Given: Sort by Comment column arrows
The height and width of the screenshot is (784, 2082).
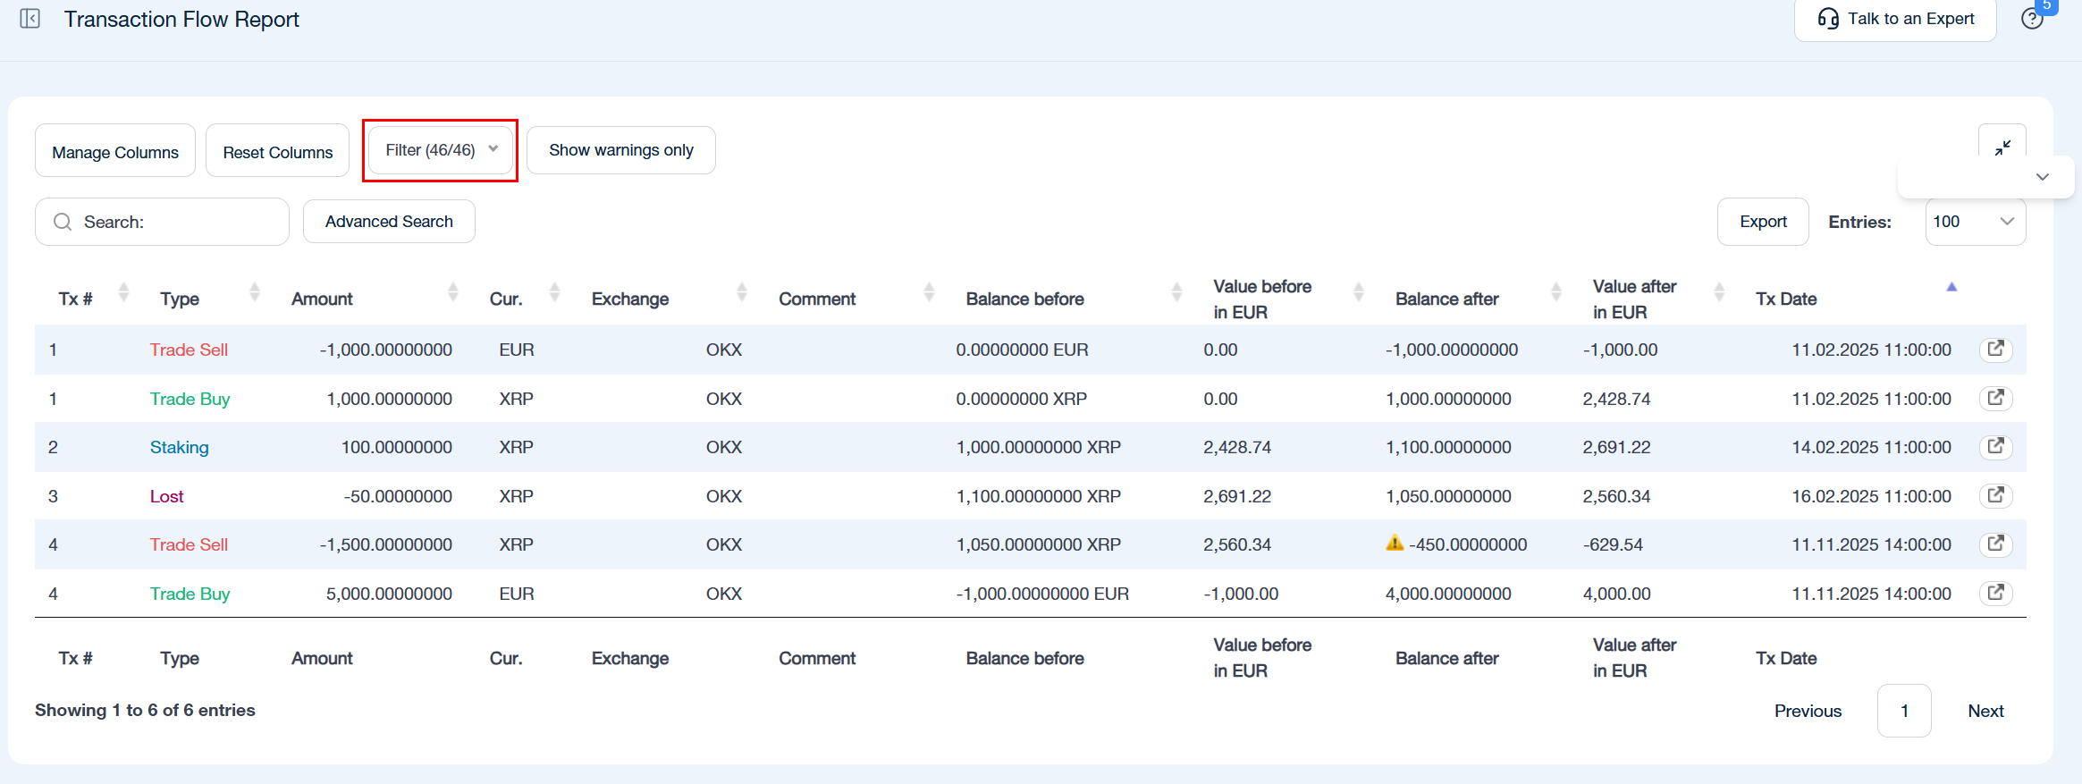Looking at the screenshot, I should click(929, 291).
